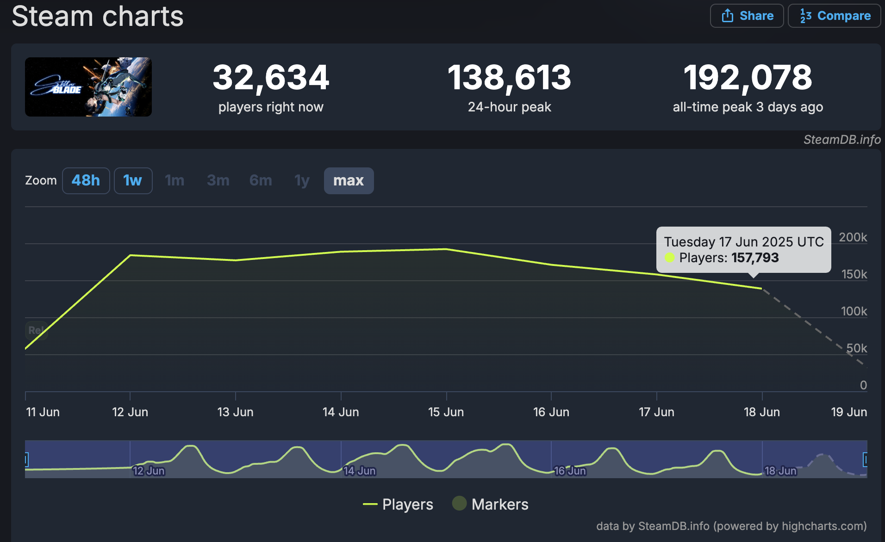Choose the 1y zoom option
Image resolution: width=885 pixels, height=542 pixels.
[302, 180]
